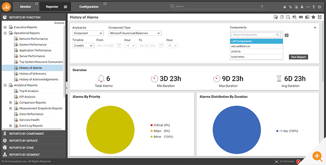Open the print preview icon

click(294, 17)
